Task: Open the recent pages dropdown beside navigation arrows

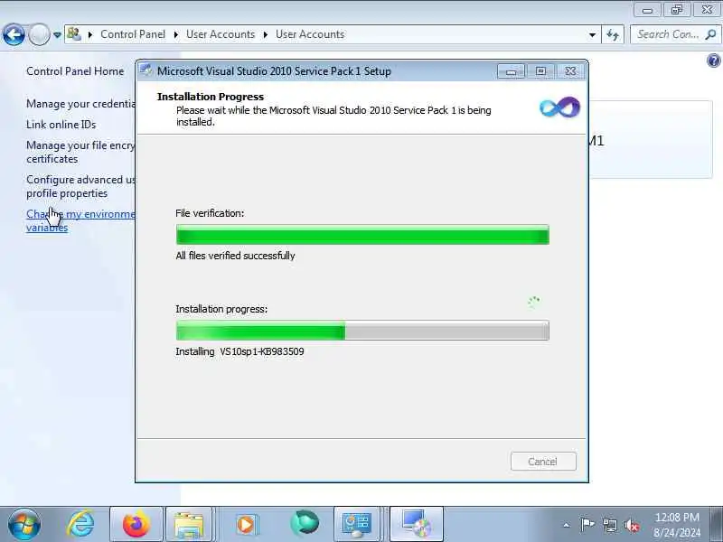Action: [x=57, y=35]
